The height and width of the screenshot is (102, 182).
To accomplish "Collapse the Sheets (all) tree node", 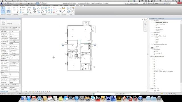I will click(150, 89).
